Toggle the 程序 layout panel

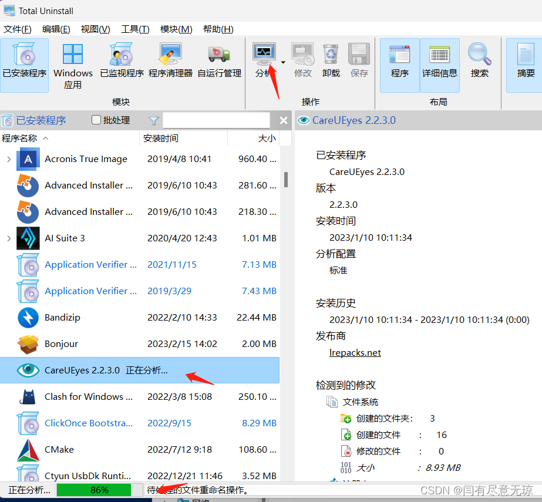tap(399, 65)
